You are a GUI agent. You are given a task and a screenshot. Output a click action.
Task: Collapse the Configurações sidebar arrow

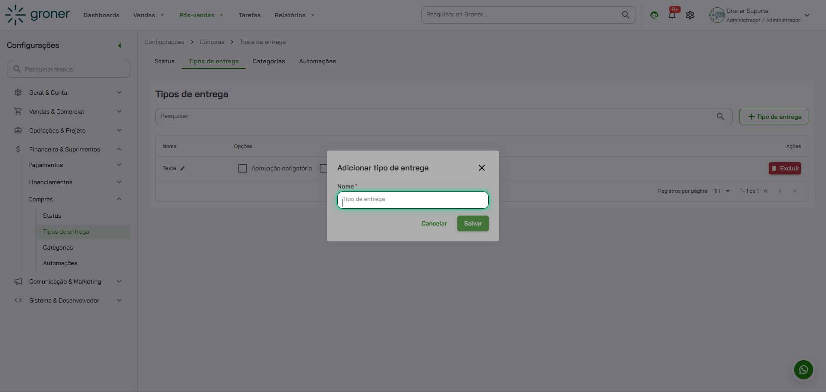(x=120, y=46)
